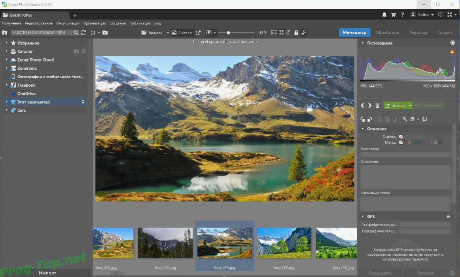The image size is (460, 277).
Task: Clear label with the Метка no-label box
Action: (x=401, y=143)
